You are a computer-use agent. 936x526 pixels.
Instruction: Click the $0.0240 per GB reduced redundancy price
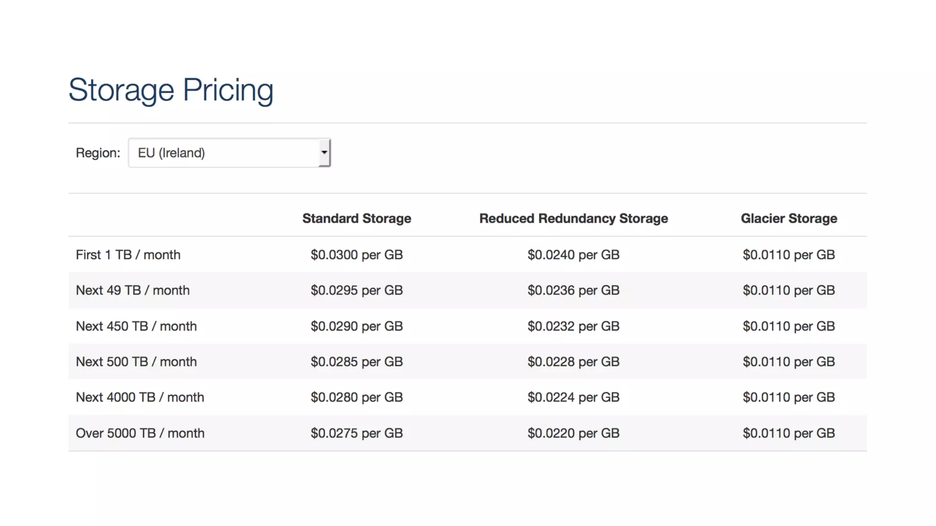click(x=573, y=255)
